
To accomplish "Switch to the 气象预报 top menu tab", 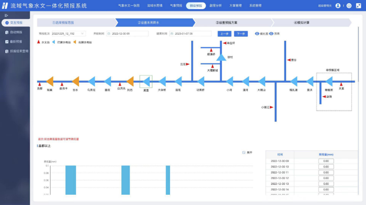I will (176, 6).
